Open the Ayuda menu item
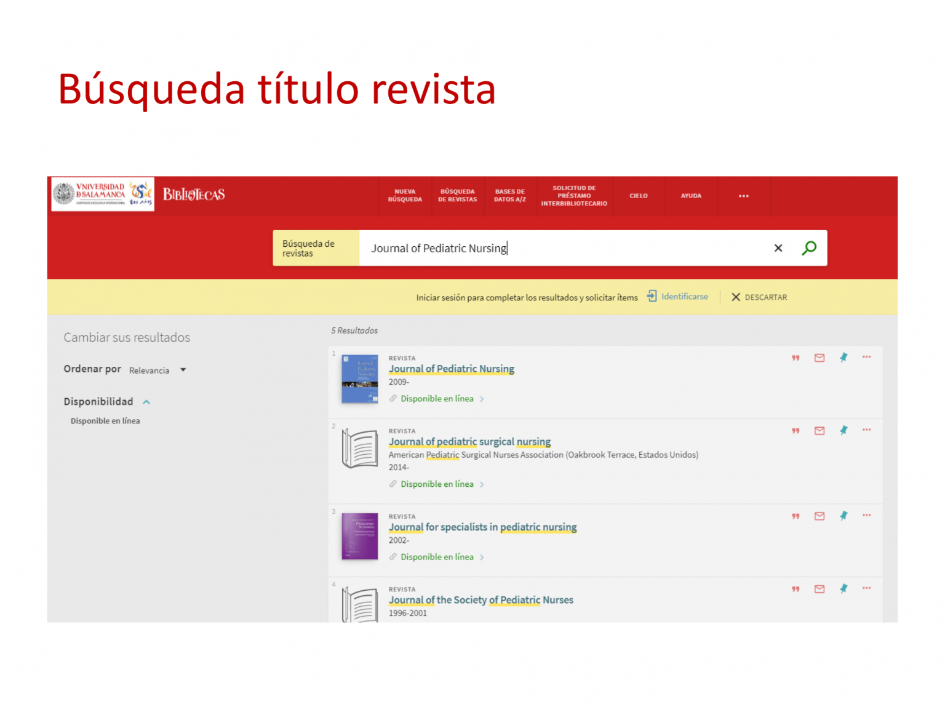This screenshot has width=945, height=709. tap(691, 196)
